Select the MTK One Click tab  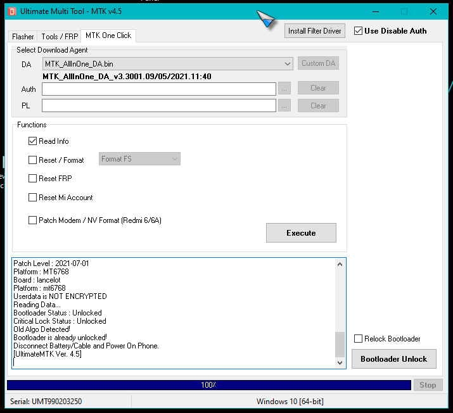click(108, 35)
